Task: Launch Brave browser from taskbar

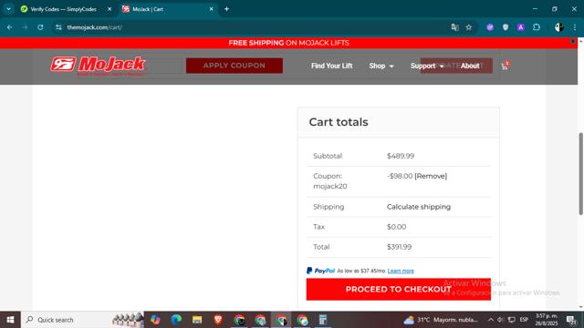Action: 218,320
